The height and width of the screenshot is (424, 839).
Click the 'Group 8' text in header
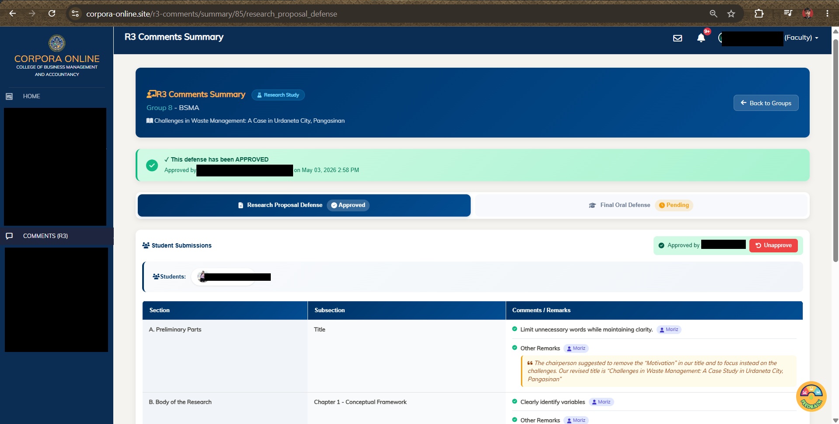(x=159, y=108)
